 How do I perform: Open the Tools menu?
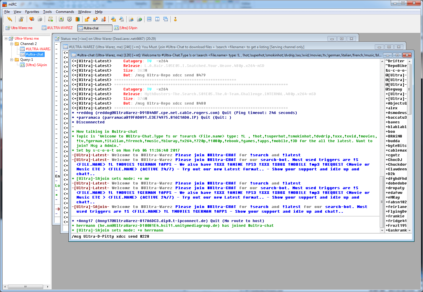point(47,12)
